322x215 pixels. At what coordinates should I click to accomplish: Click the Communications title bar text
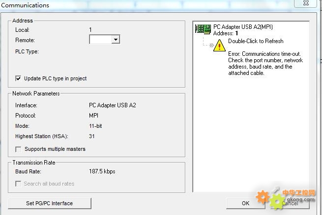[25, 5]
